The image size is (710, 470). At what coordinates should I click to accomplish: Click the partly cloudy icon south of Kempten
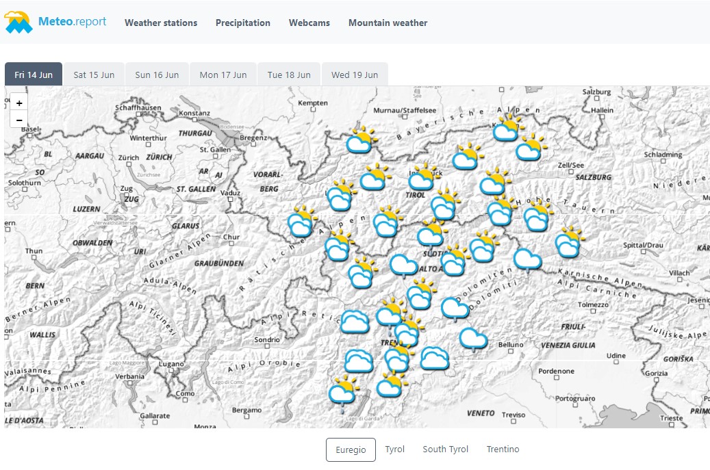pyautogui.click(x=359, y=142)
